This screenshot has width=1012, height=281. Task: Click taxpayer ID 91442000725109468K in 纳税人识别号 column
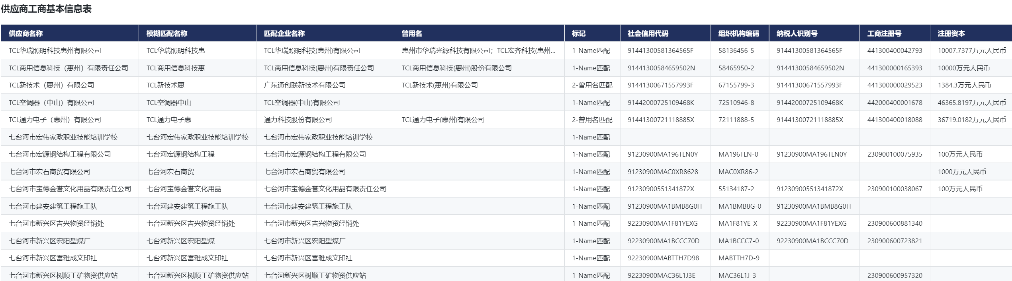(810, 103)
